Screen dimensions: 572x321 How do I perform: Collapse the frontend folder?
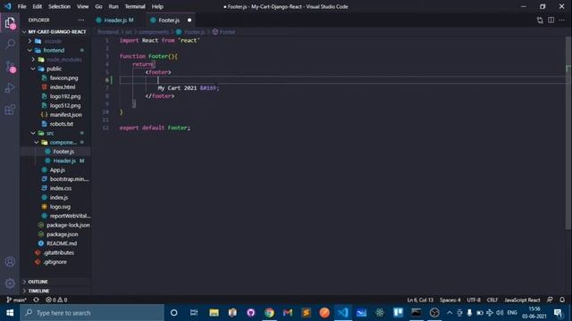(x=54, y=50)
